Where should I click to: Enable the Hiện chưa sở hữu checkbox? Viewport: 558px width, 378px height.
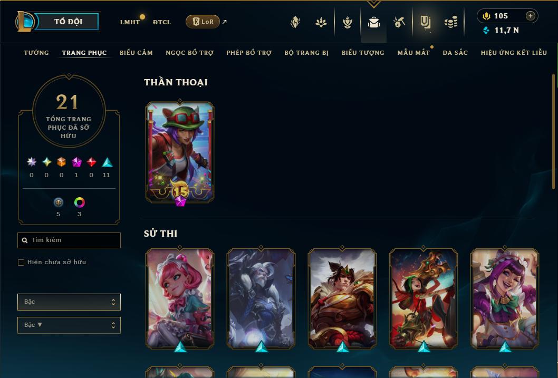[x=21, y=263]
